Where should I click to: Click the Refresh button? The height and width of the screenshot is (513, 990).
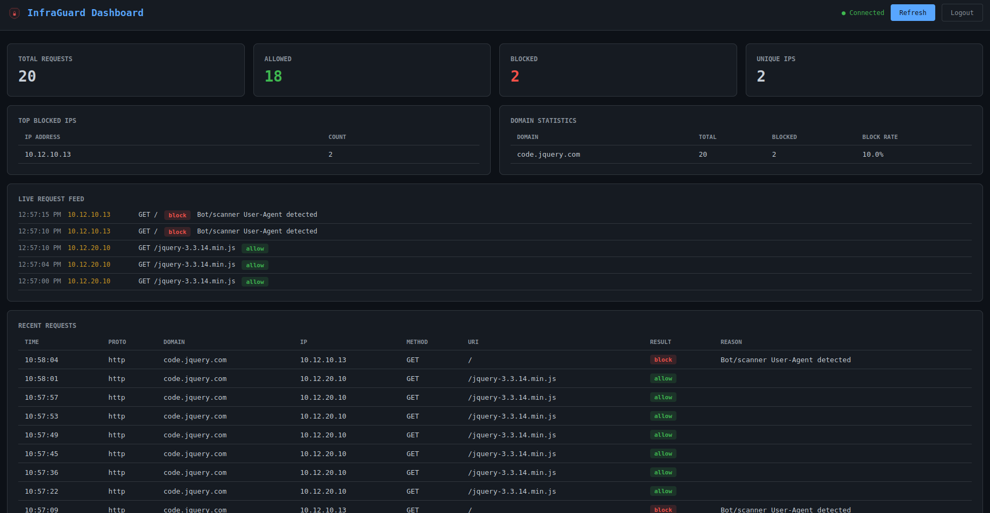[x=913, y=12]
